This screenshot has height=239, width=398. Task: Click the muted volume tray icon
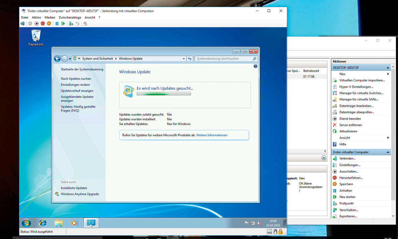259,223
